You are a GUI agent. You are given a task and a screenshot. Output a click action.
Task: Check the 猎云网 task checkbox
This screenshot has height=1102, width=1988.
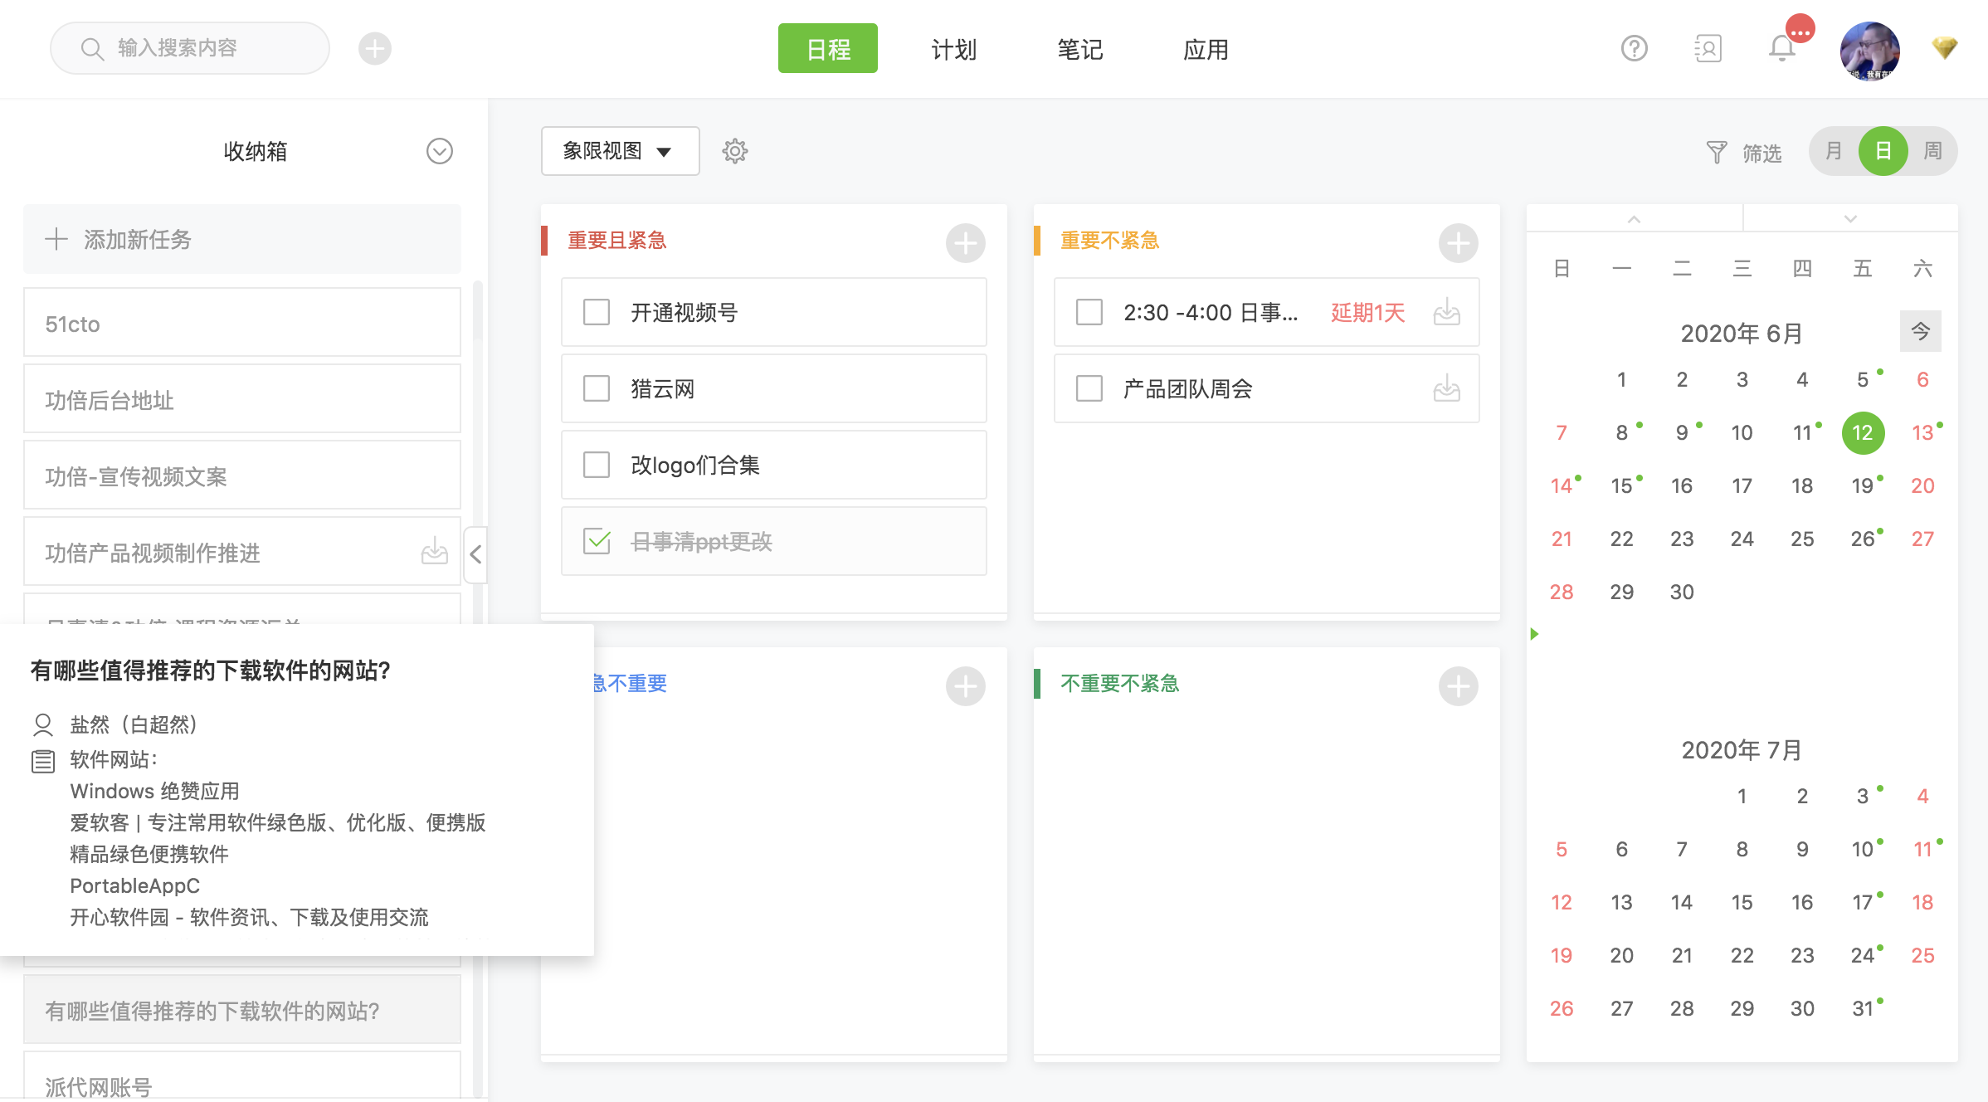pyautogui.click(x=597, y=388)
